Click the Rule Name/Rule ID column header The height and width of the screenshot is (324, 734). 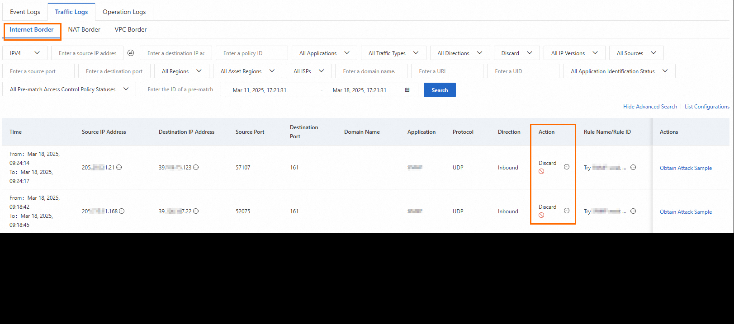(x=607, y=131)
